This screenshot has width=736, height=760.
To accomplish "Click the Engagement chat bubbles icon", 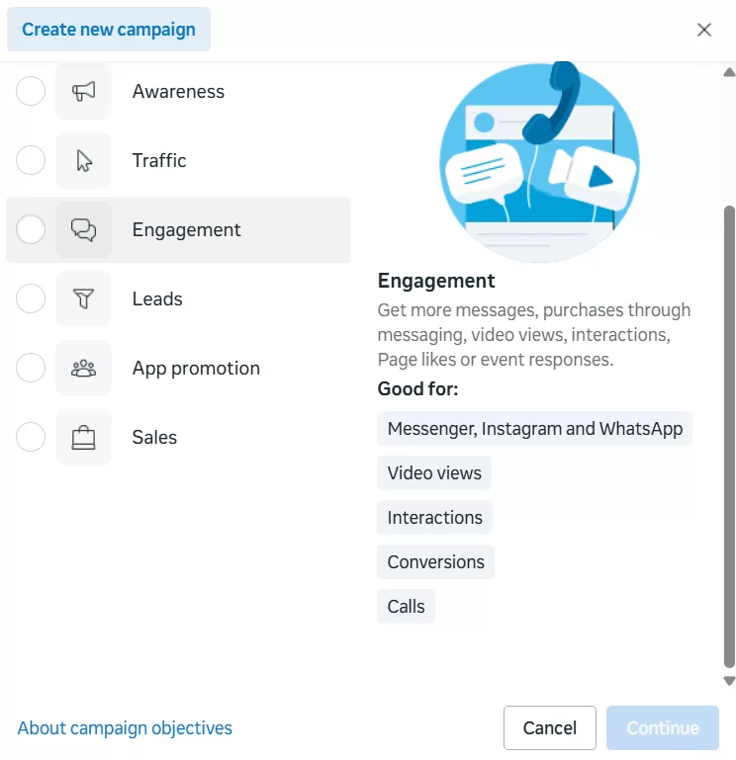I will (83, 230).
